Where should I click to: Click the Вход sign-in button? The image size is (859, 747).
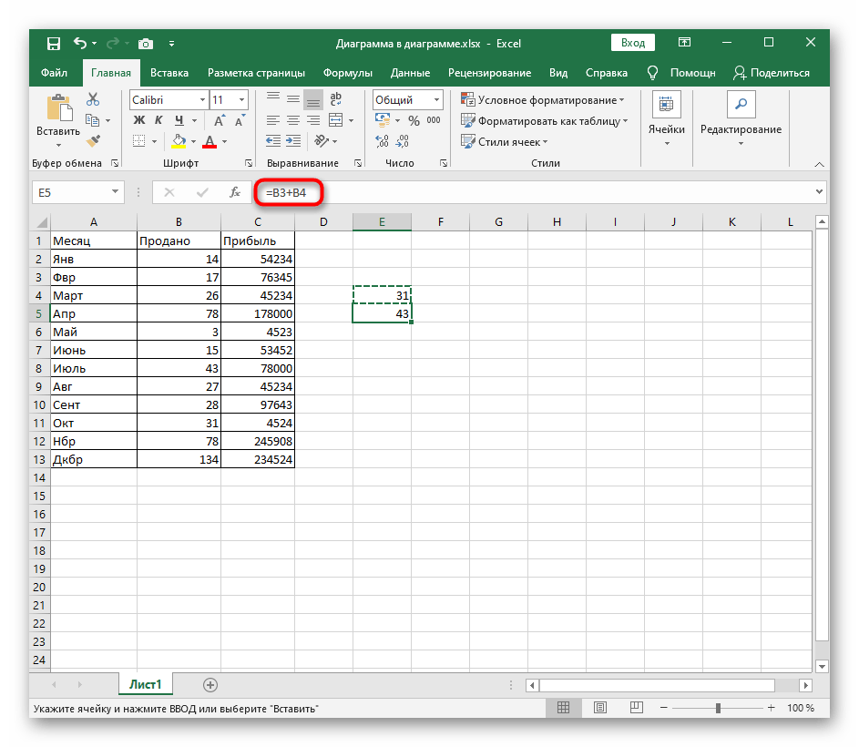tap(633, 43)
